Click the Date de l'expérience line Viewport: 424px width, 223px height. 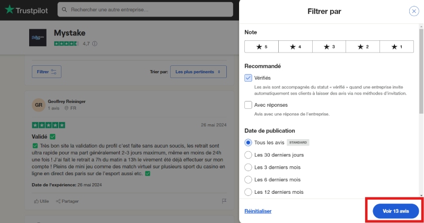coord(67,185)
